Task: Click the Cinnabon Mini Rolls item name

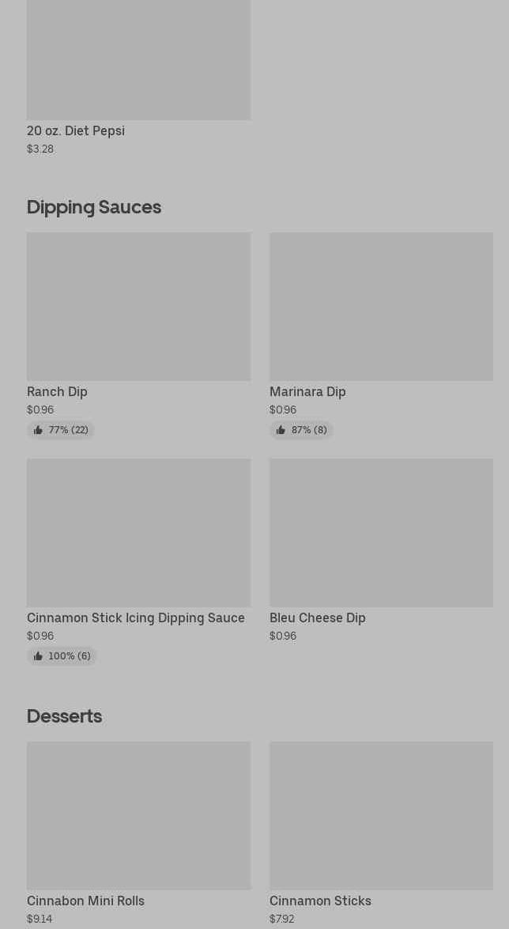Action: point(85,901)
